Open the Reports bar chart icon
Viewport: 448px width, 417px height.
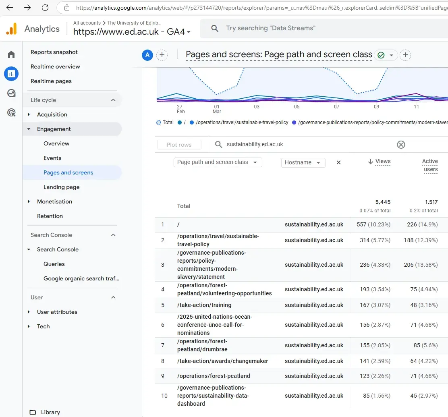[11, 74]
